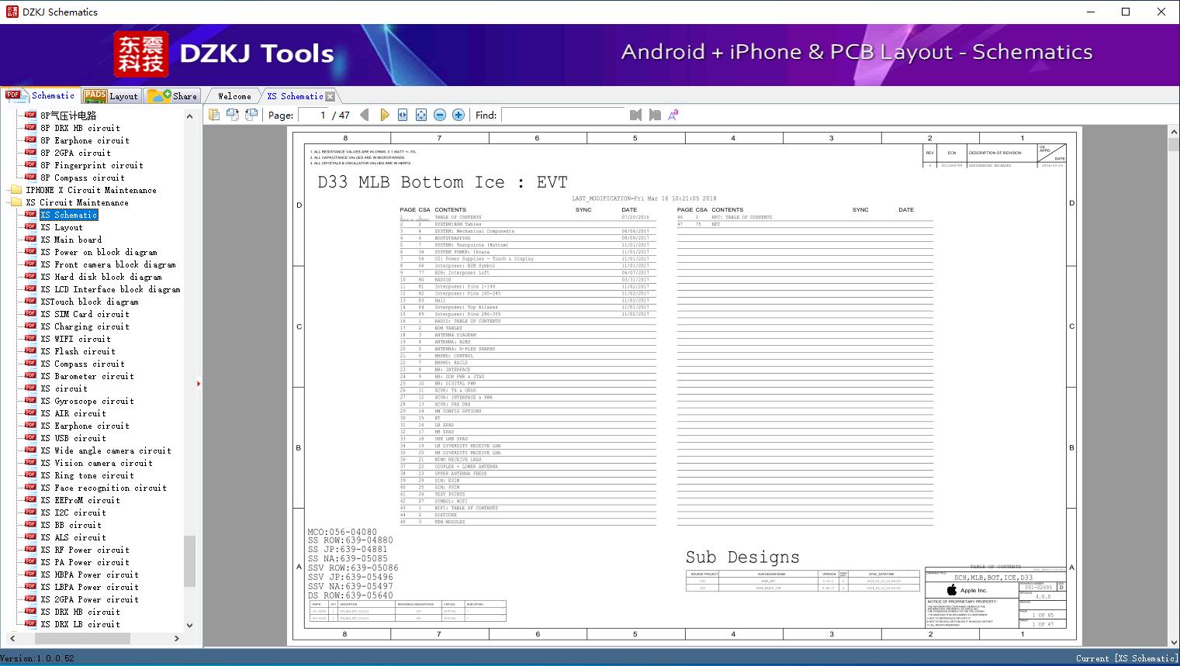1180x666 pixels.
Task: Open the Welcome tab
Action: pyautogui.click(x=234, y=96)
